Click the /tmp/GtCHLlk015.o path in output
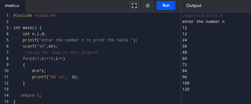This screenshot has width=251, height=104. [x=202, y=16]
